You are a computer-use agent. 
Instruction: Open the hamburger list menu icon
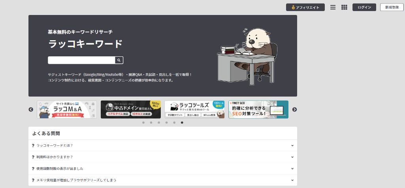click(x=333, y=7)
